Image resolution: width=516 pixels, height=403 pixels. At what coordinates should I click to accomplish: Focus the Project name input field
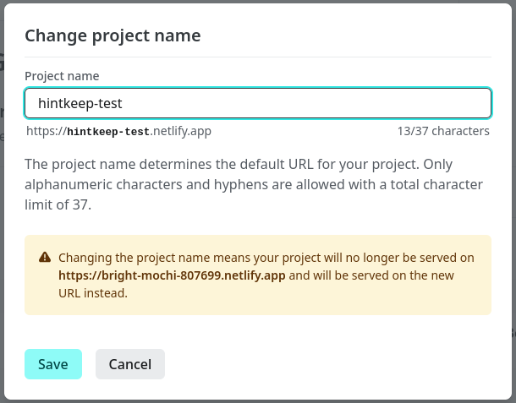pos(258,103)
